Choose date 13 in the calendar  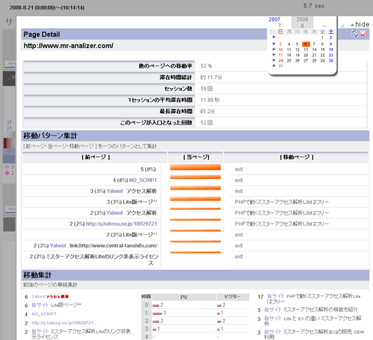(x=306, y=49)
